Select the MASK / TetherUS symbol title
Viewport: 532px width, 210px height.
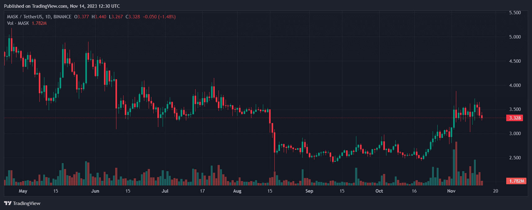(39, 17)
